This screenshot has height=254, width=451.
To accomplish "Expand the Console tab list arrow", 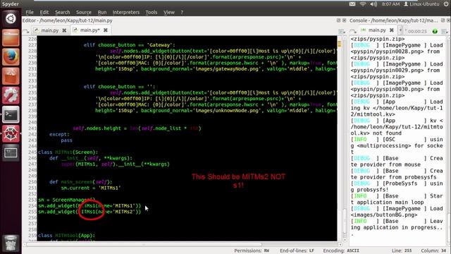I will (x=400, y=30).
